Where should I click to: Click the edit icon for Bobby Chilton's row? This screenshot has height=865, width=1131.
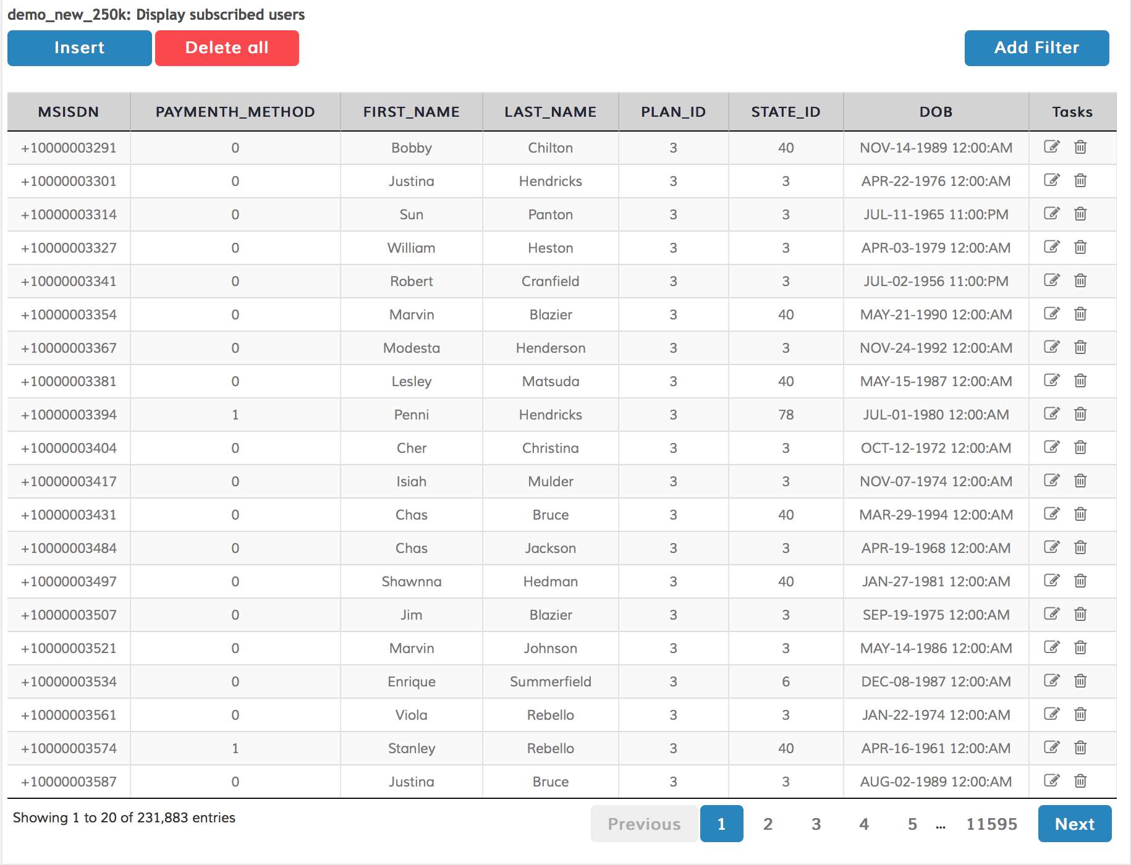[1051, 147]
